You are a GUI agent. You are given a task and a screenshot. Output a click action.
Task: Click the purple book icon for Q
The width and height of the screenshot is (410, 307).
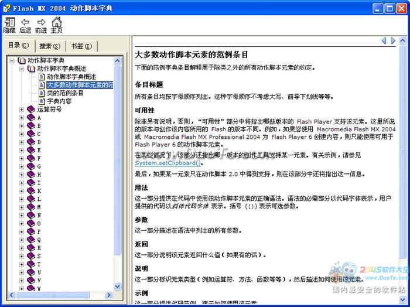pos(31,240)
